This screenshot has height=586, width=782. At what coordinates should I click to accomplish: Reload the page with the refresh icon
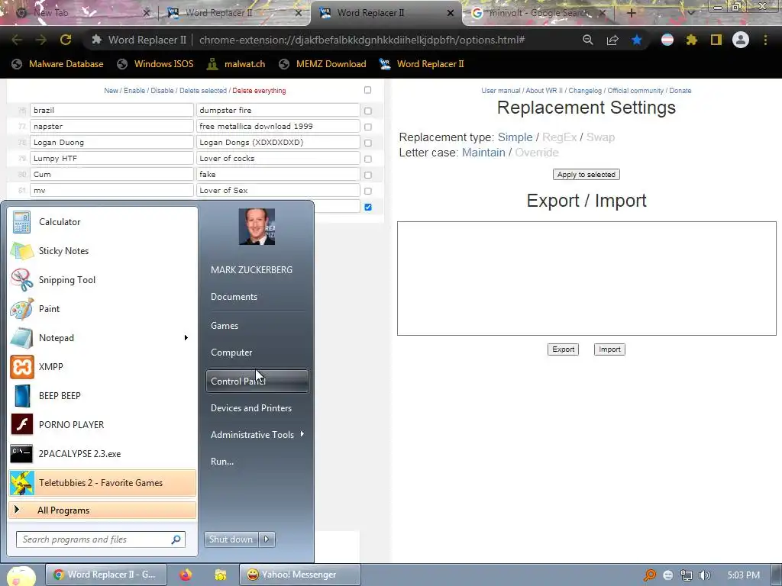click(66, 40)
